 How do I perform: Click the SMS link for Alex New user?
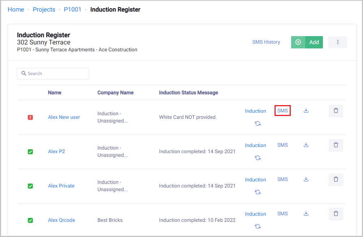click(x=282, y=111)
